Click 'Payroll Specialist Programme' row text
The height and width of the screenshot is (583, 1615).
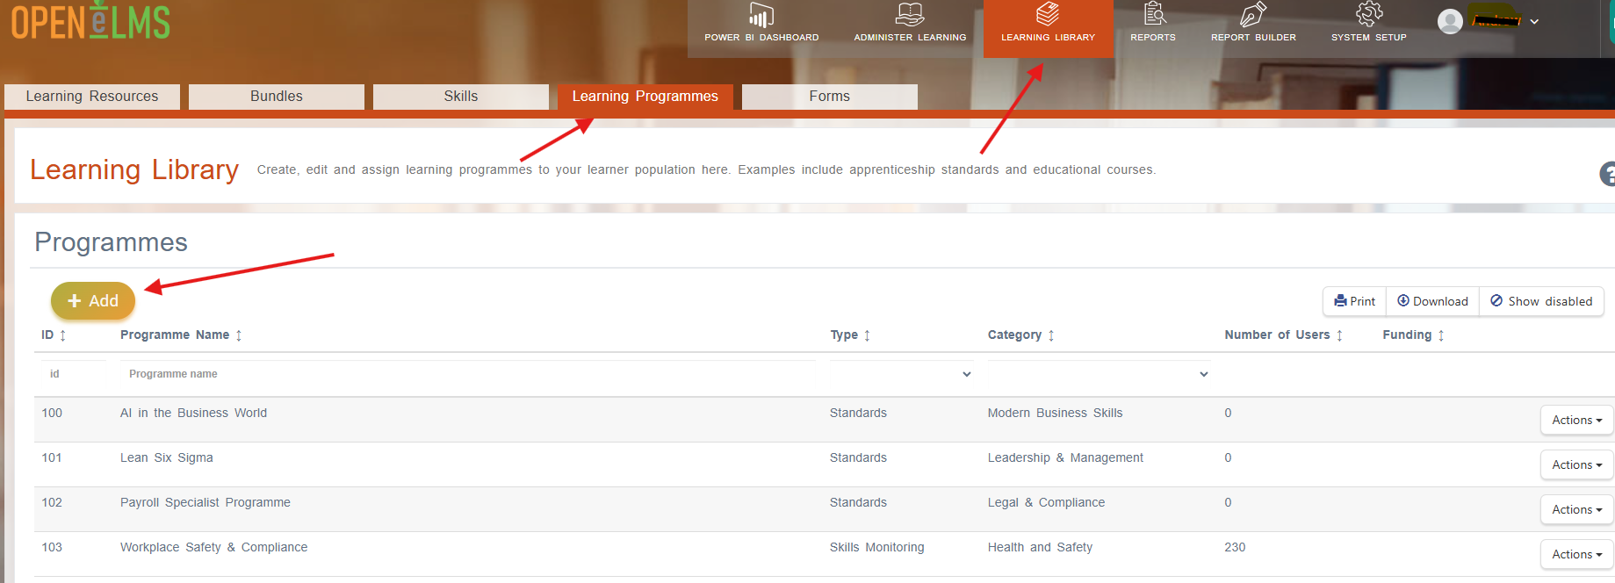(x=205, y=503)
